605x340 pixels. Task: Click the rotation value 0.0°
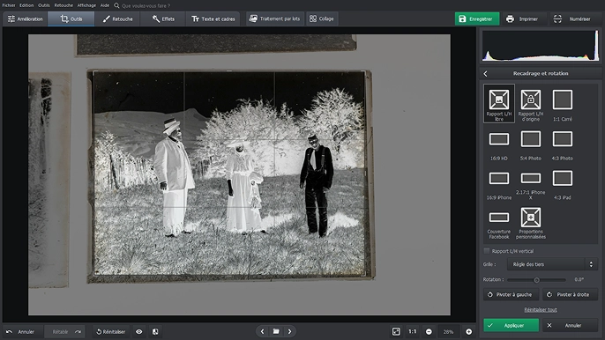[x=579, y=279]
